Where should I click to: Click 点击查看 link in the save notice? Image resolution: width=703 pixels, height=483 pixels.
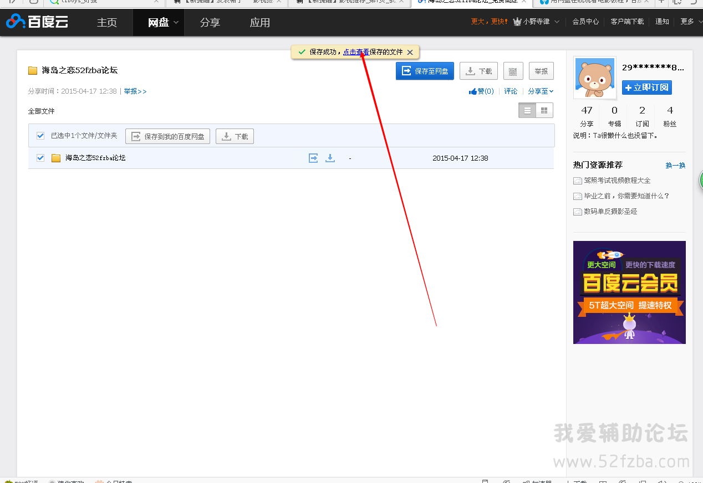tap(356, 52)
